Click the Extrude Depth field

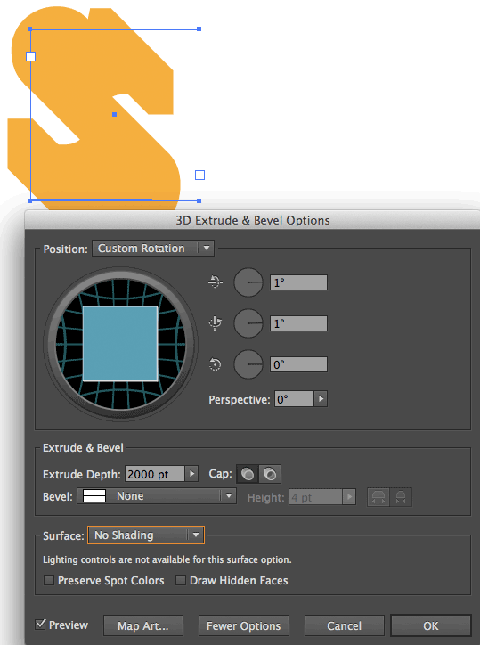coord(155,474)
